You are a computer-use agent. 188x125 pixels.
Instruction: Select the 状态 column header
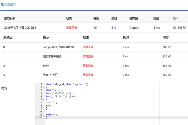[69, 19]
